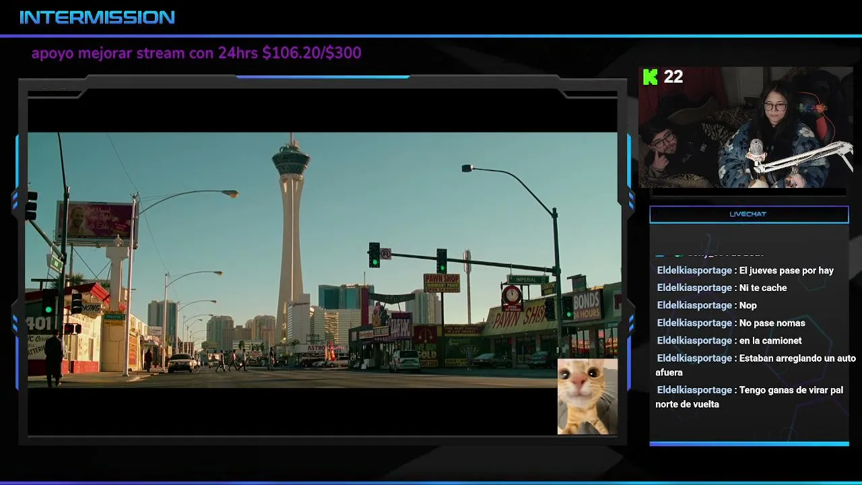Select chat message "Estaban arreglando un auto afuera"

point(756,365)
